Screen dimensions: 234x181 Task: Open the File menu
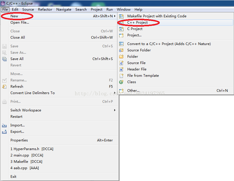point(5,10)
